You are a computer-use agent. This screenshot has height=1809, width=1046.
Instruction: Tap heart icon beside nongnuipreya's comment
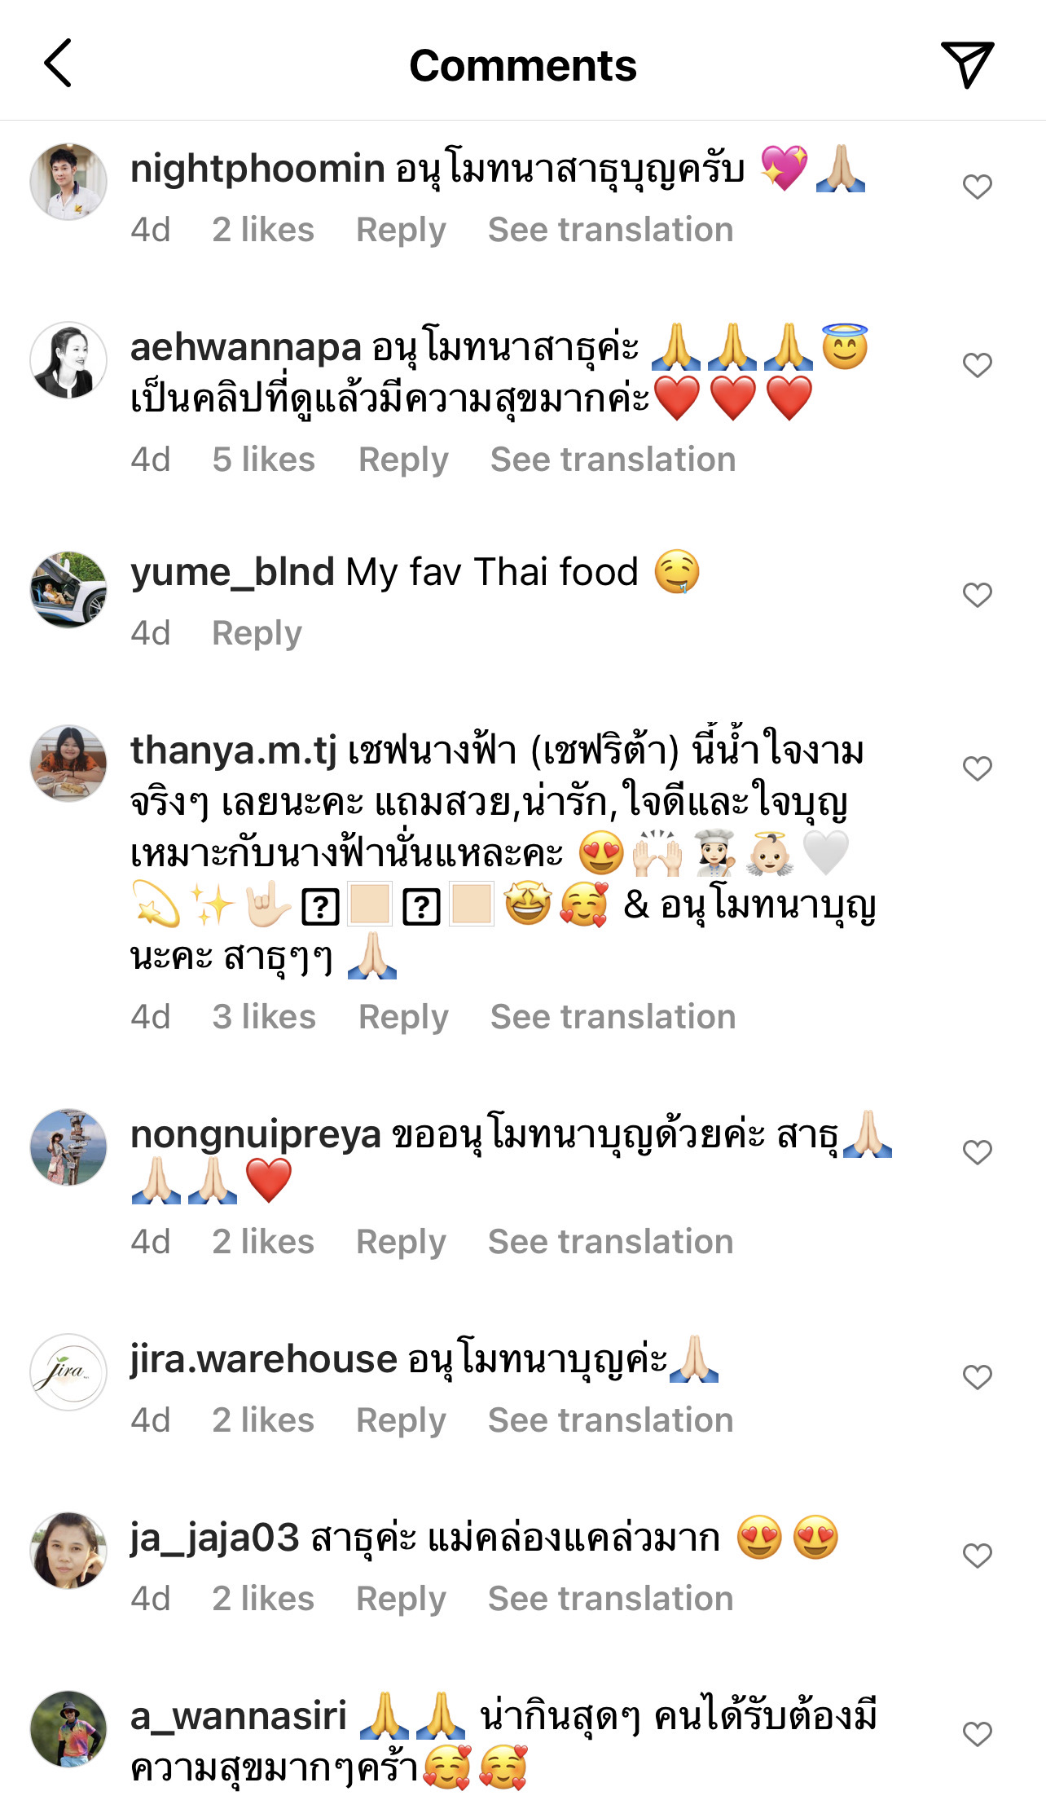tap(977, 1152)
